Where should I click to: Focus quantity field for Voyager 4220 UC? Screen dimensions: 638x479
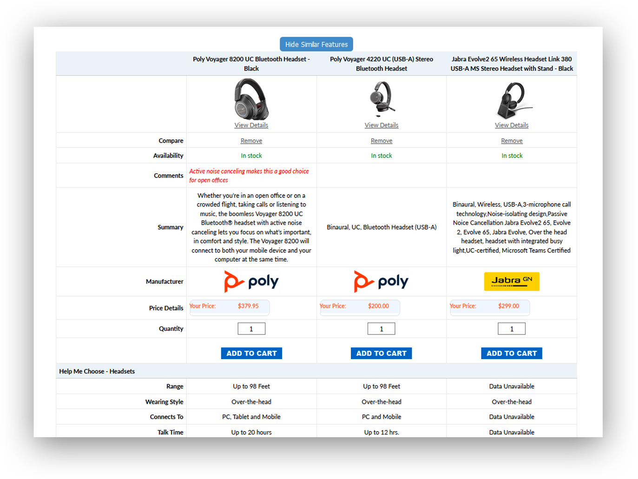[x=381, y=329]
